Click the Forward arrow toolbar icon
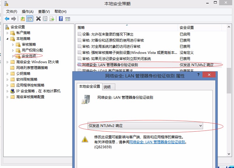The height and width of the screenshot is (168, 234). [x=13, y=19]
